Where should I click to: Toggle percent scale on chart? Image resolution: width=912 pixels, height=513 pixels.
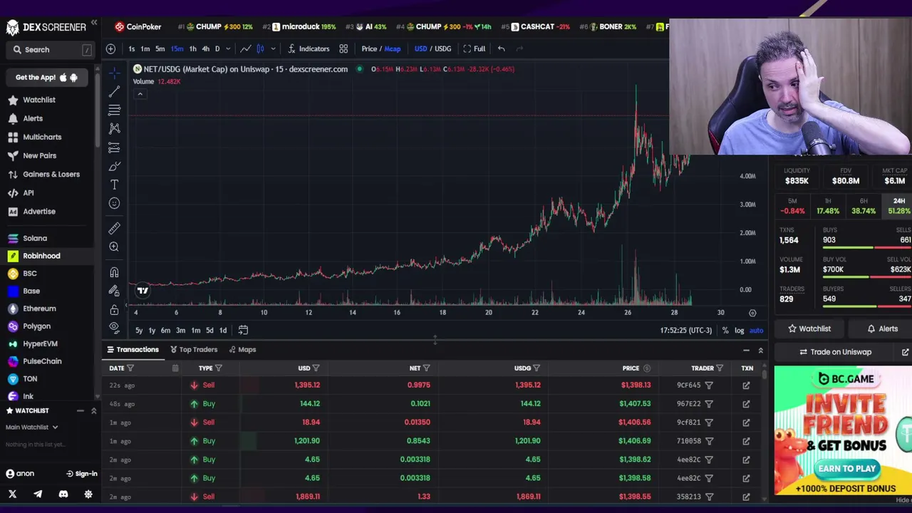point(725,330)
